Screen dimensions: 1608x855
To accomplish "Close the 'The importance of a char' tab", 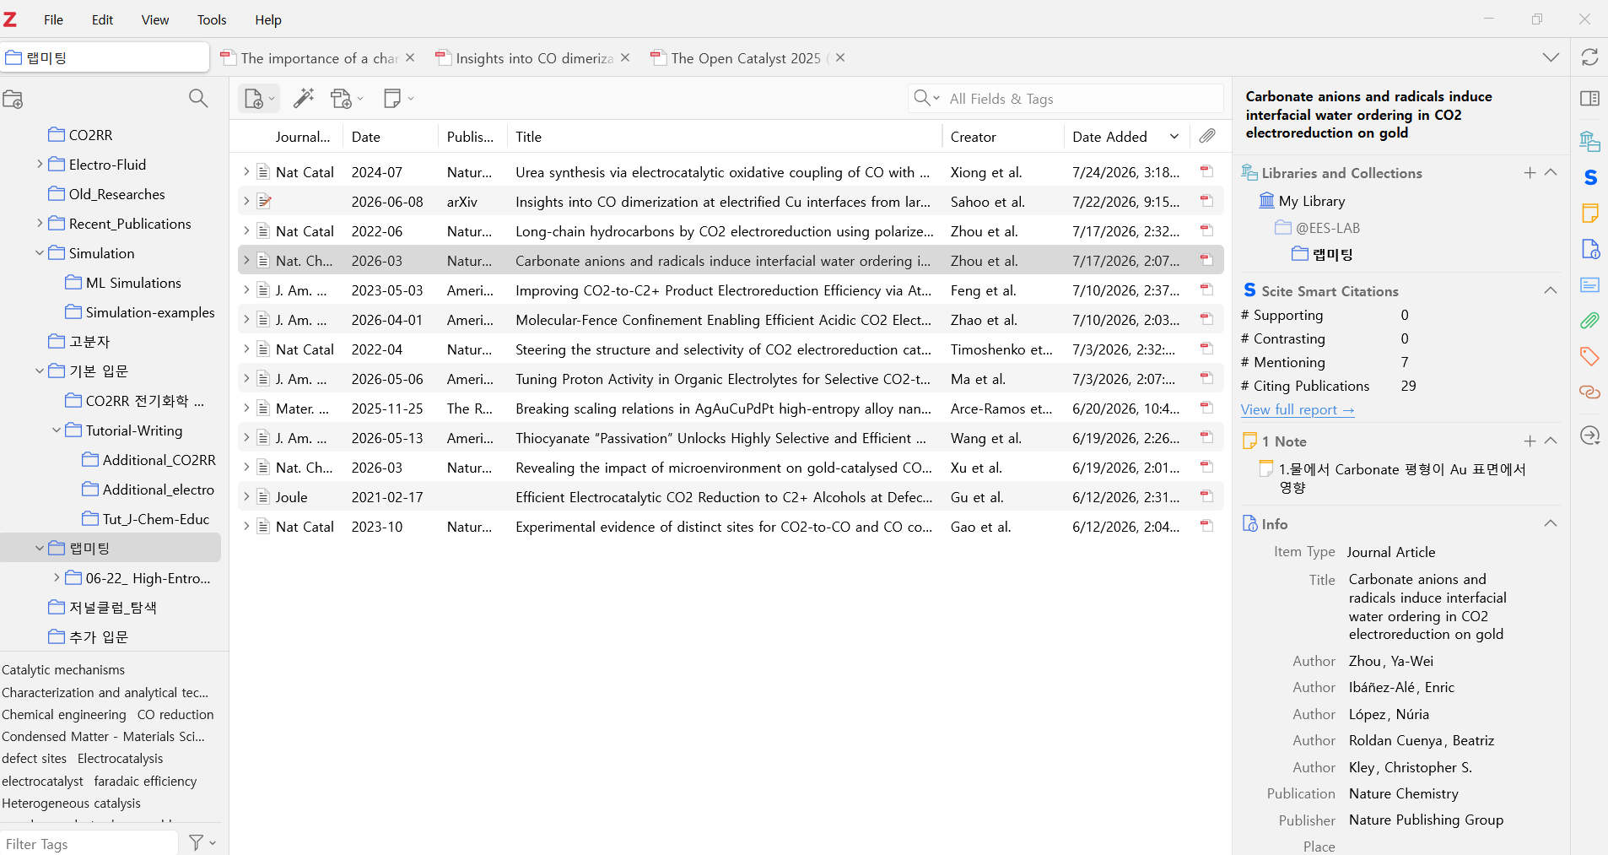I will coord(410,57).
